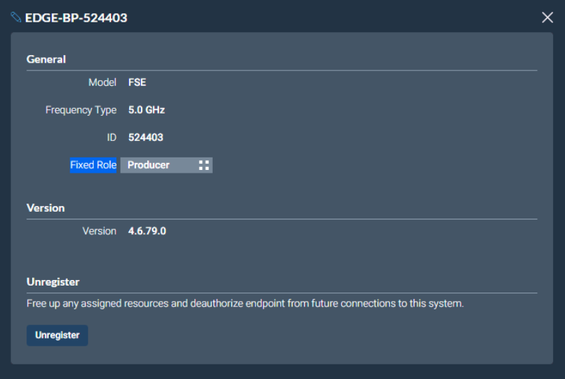Click the 5.0 GHz frequency value

pyautogui.click(x=146, y=110)
